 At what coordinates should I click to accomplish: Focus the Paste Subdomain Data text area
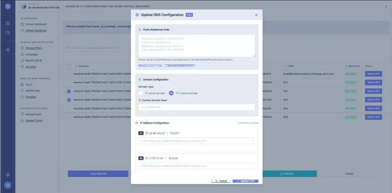(x=196, y=46)
